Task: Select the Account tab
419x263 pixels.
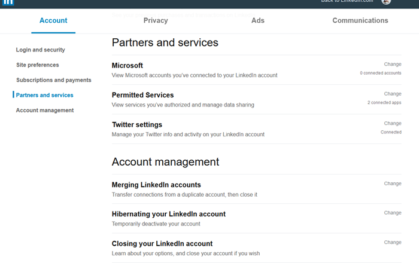Action: pos(53,20)
